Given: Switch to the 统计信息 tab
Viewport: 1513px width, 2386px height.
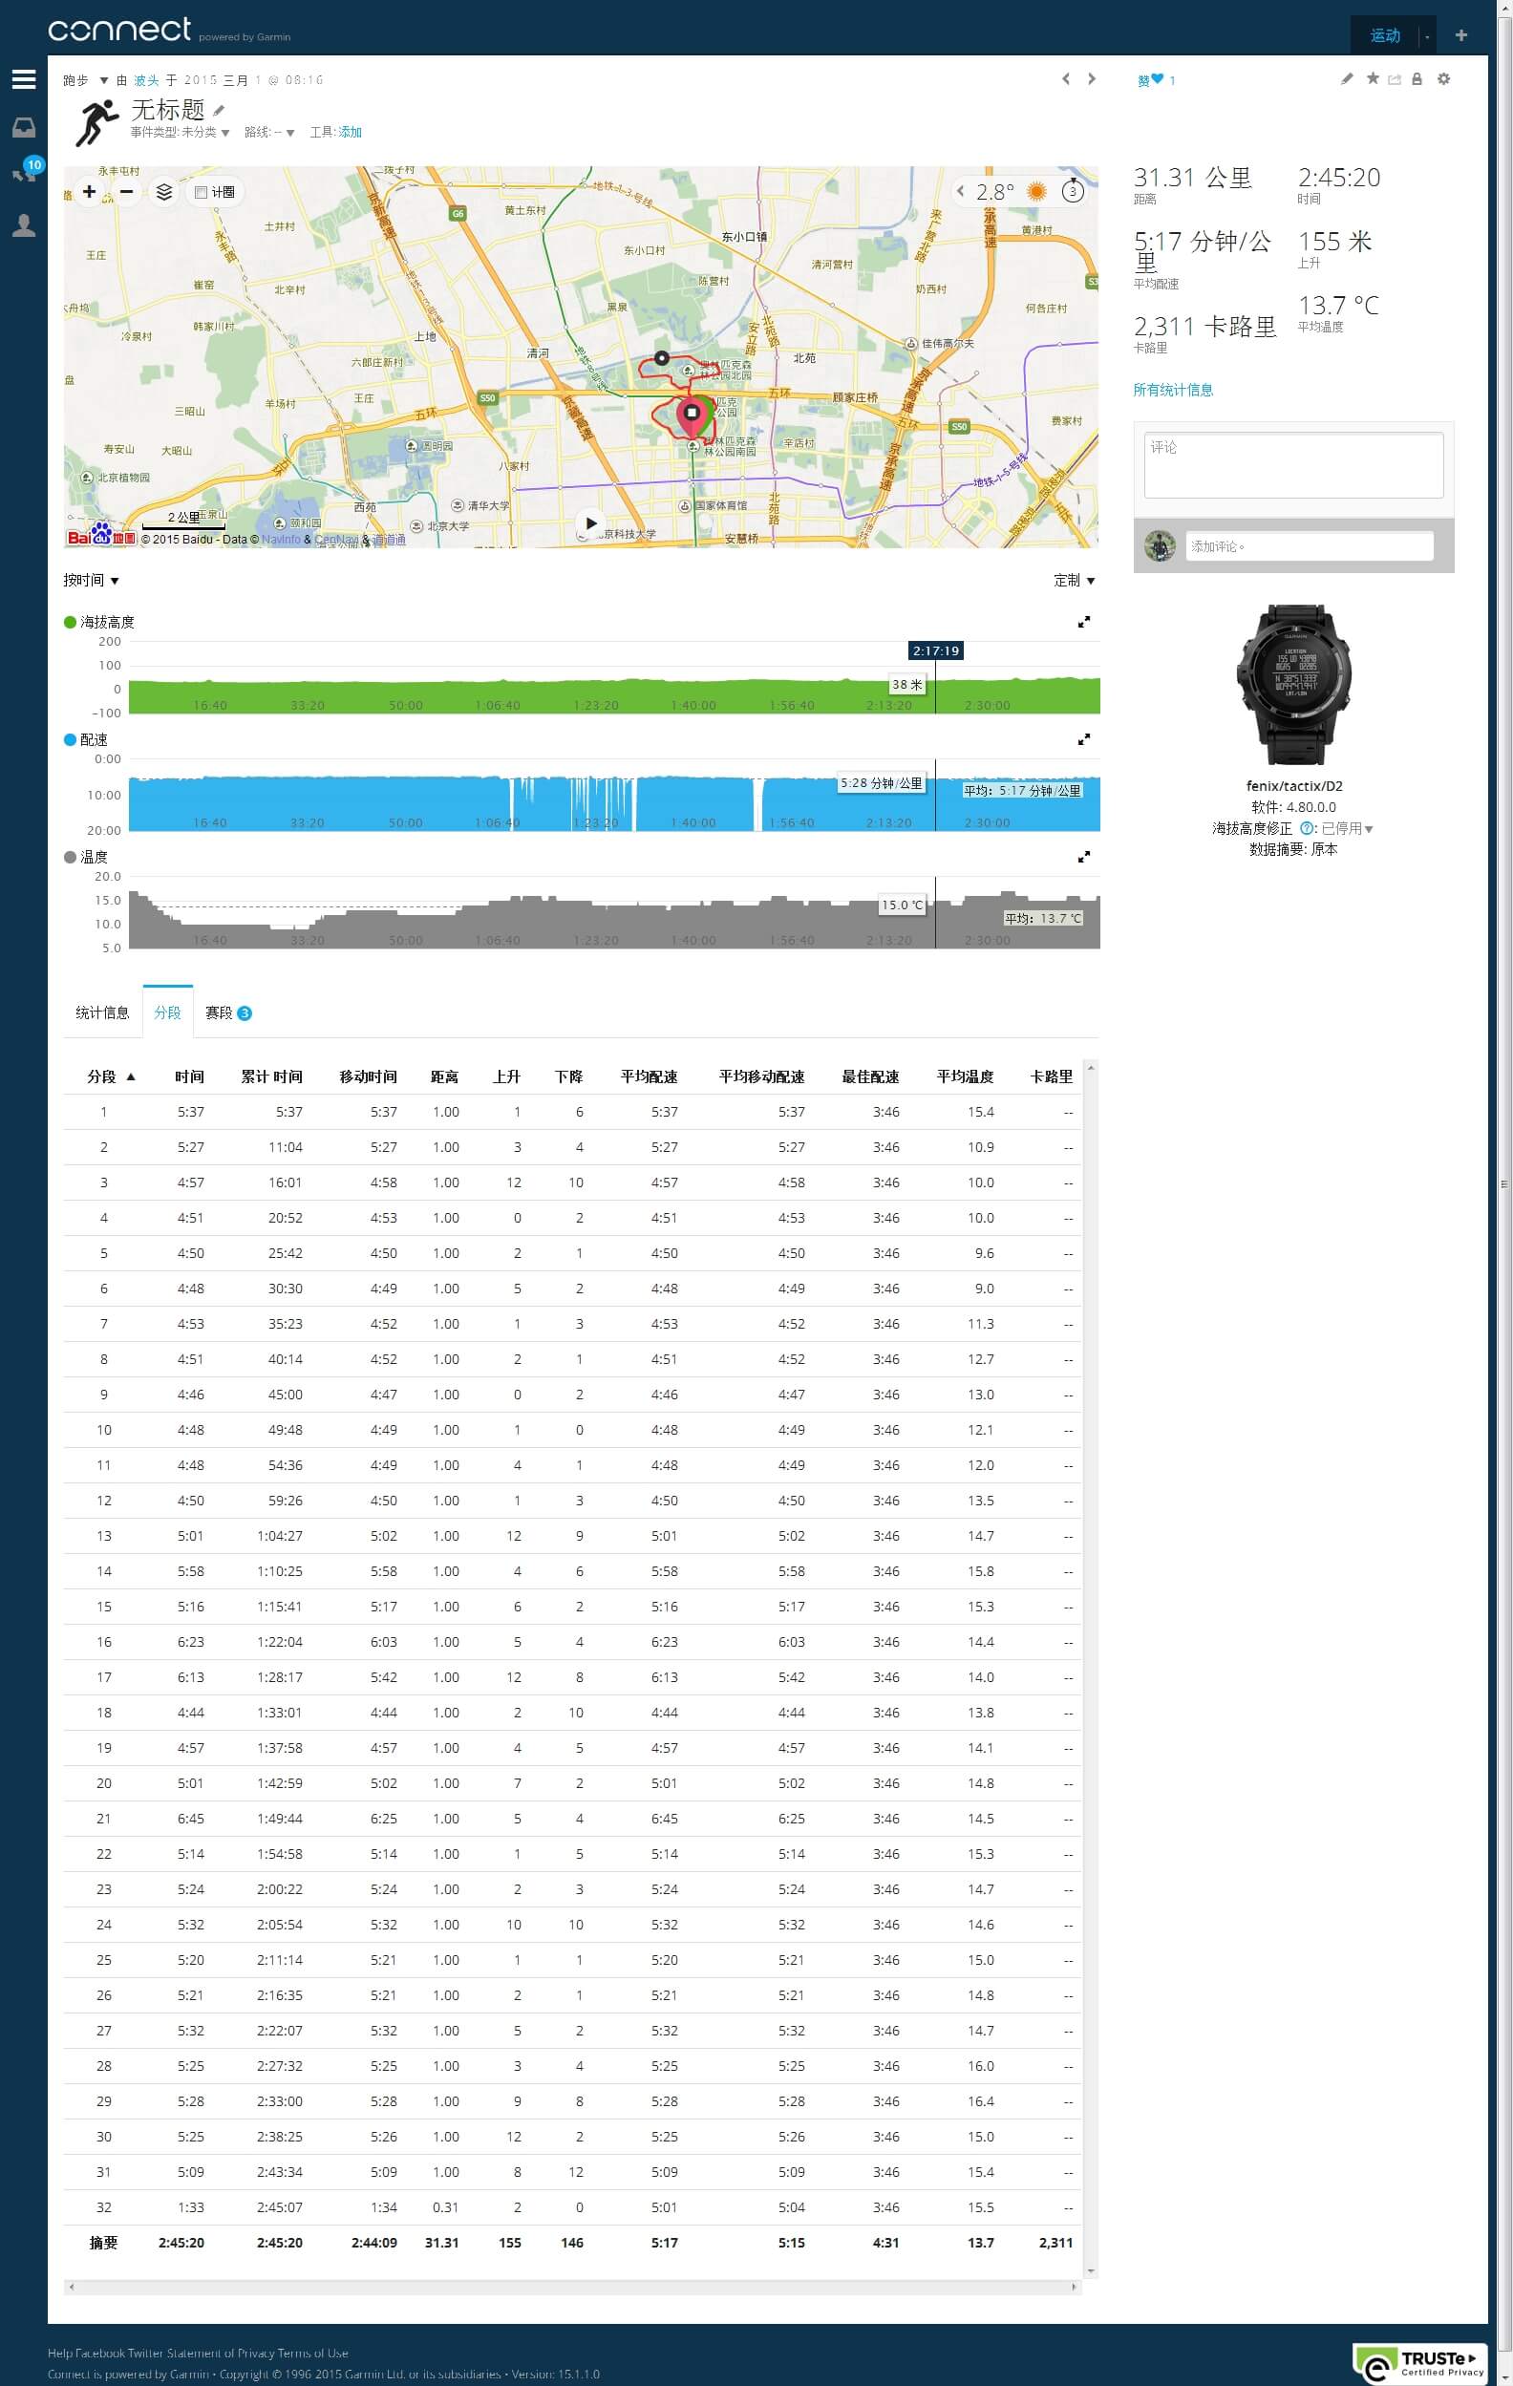Looking at the screenshot, I should [102, 1012].
